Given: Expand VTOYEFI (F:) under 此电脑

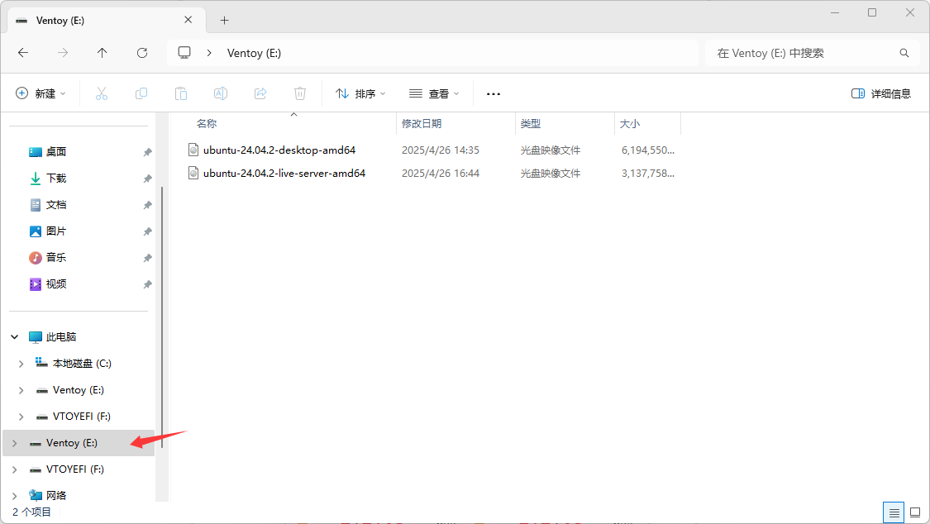Looking at the screenshot, I should pyautogui.click(x=21, y=417).
